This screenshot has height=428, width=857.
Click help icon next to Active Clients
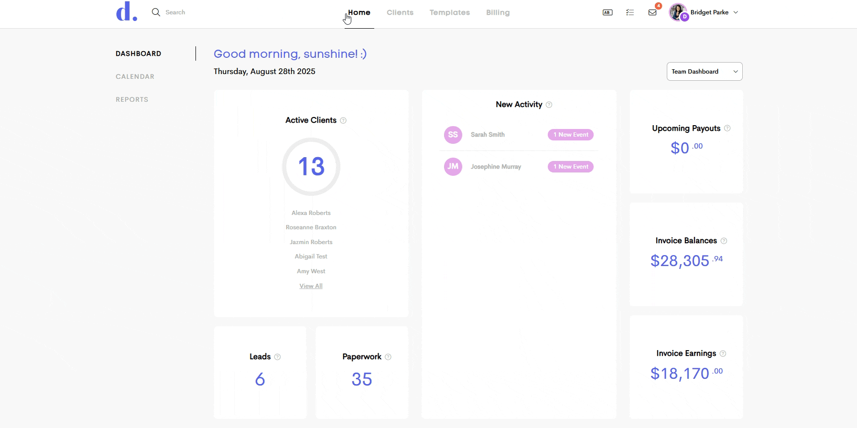343,120
